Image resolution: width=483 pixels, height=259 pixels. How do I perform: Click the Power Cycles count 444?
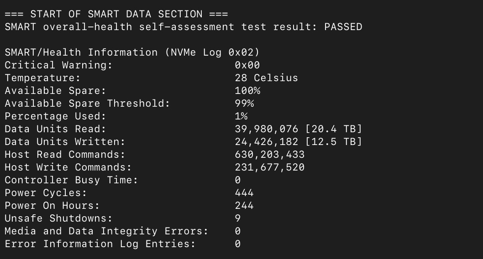(x=244, y=193)
